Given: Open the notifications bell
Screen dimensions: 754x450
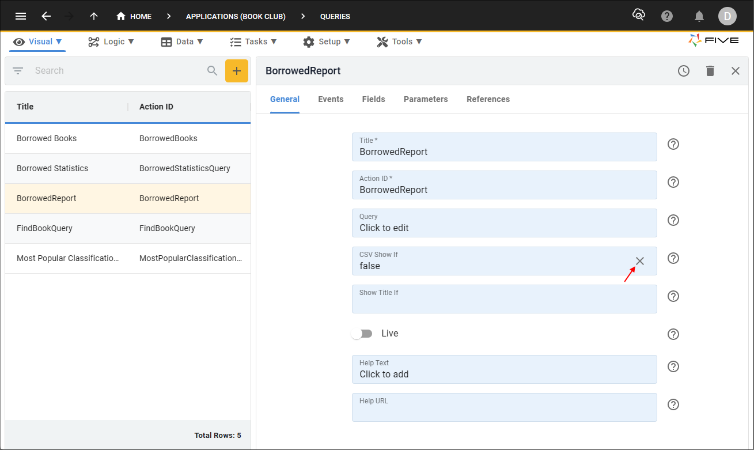Looking at the screenshot, I should 699,16.
